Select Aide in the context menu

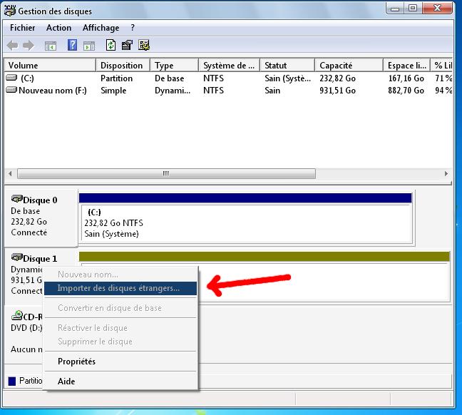tap(120, 381)
